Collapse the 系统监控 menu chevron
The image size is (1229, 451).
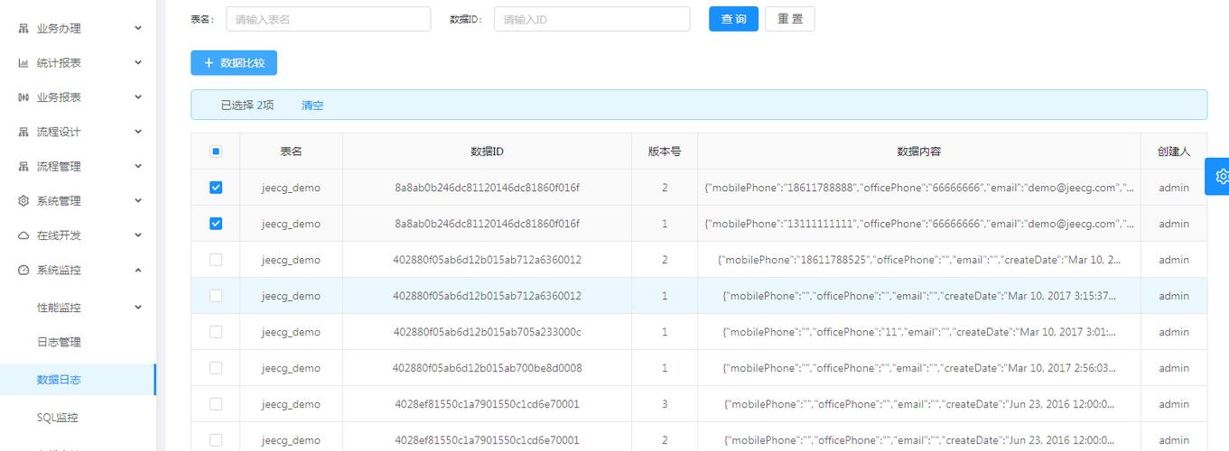point(138,270)
